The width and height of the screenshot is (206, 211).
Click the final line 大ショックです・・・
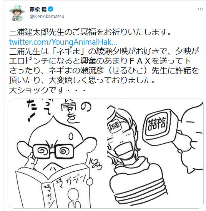tap(48, 90)
